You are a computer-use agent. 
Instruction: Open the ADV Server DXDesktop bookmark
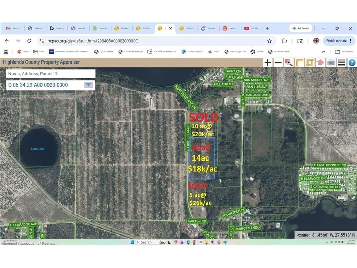coord(162,52)
